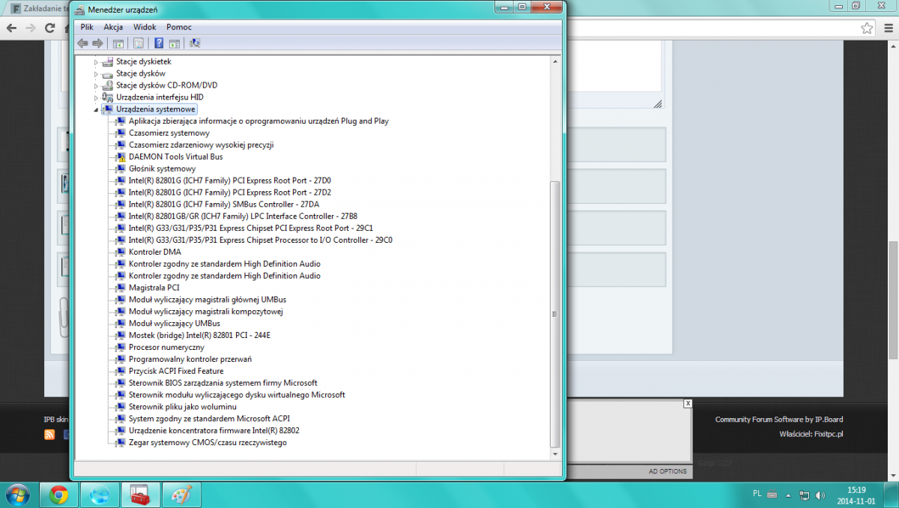This screenshot has width=899, height=508.
Task: Select SMBus Controller - 27DA
Action: coord(224,205)
